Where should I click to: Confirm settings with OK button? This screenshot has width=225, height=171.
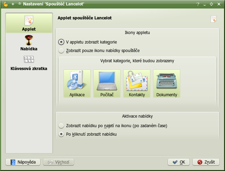pos(179,162)
